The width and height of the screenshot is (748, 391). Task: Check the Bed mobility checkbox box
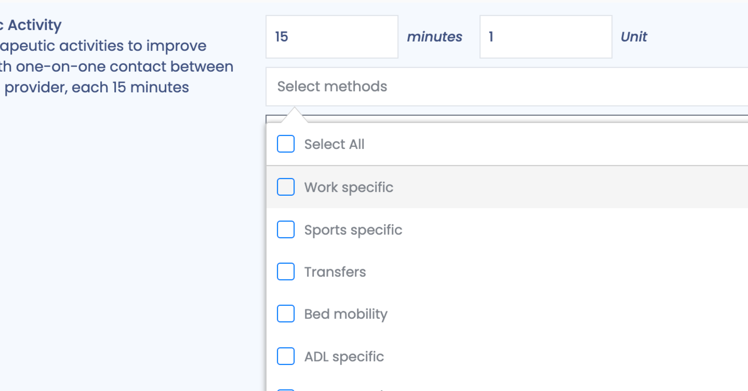coord(286,314)
